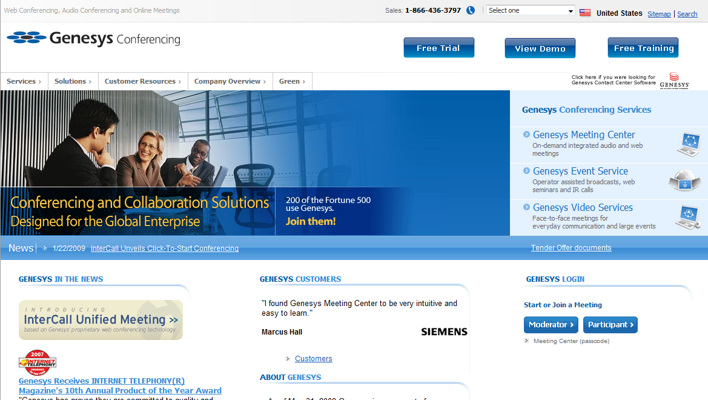Screen dimensions: 708x400
Task: Click the news arrow icon before 1/22/2009
Action: 45,248
